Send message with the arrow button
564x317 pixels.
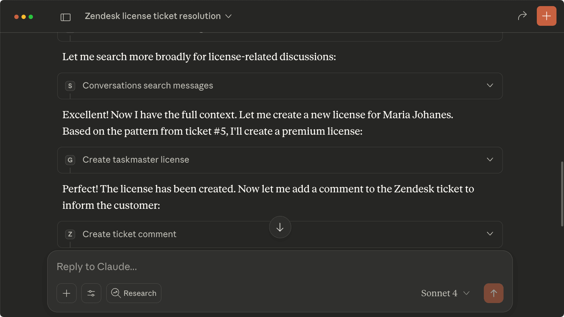[x=493, y=293]
